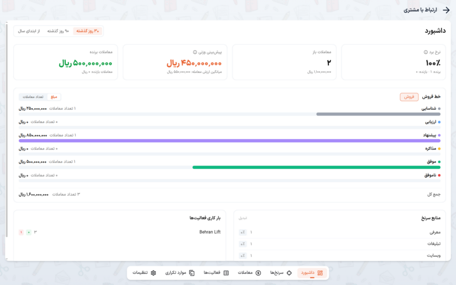Click the داشبورد page heading
Image resolution: width=456 pixels, height=285 pixels.
(436, 31)
